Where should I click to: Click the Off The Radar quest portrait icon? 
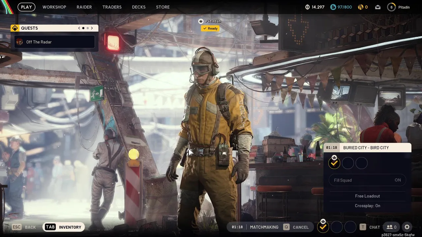[19, 42]
